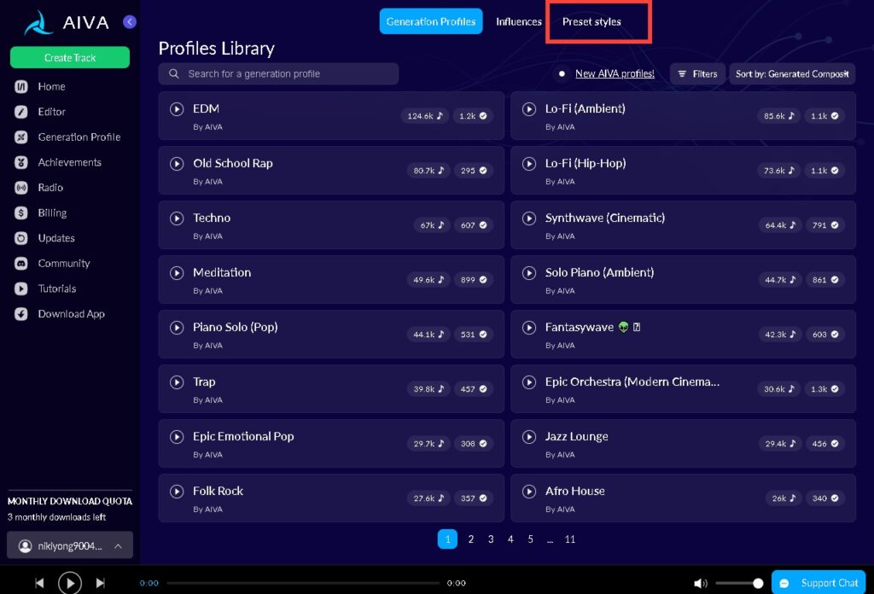Switch to Generation Profiles tab
This screenshot has width=874, height=594.
(431, 21)
